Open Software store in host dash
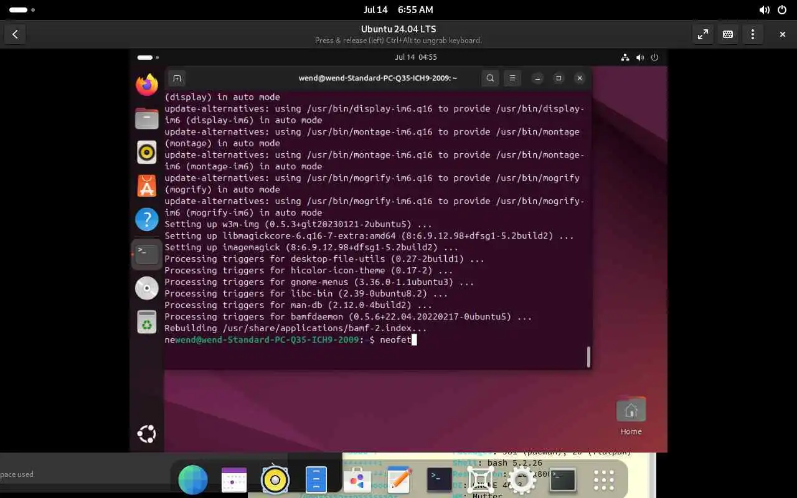Image resolution: width=797 pixels, height=498 pixels. pyautogui.click(x=357, y=480)
